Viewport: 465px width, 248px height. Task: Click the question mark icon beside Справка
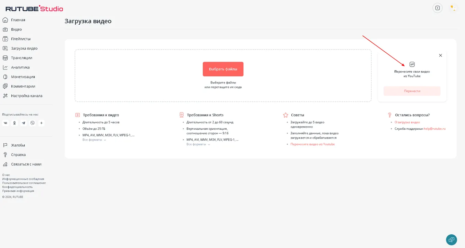click(5, 155)
